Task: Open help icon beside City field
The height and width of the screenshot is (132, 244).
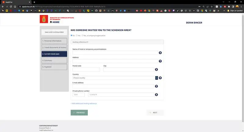Action: pyautogui.click(x=156, y=69)
